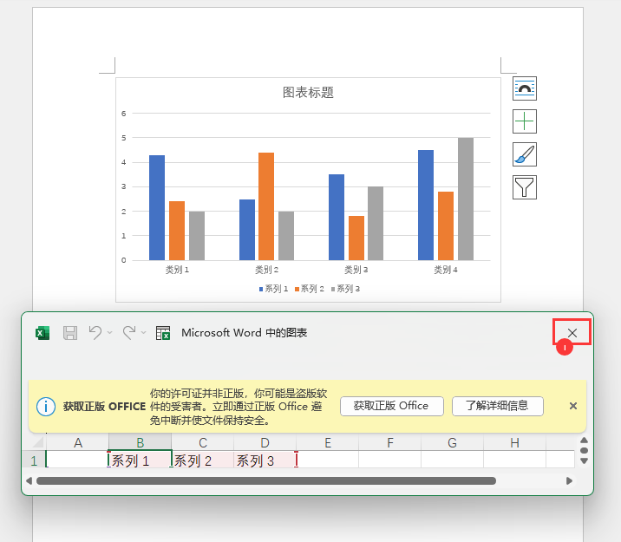Expand the Redo history dropdown arrow

click(x=144, y=333)
